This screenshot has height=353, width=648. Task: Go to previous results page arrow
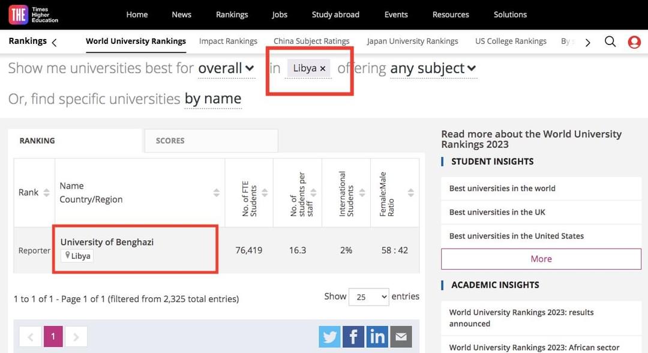click(x=30, y=336)
